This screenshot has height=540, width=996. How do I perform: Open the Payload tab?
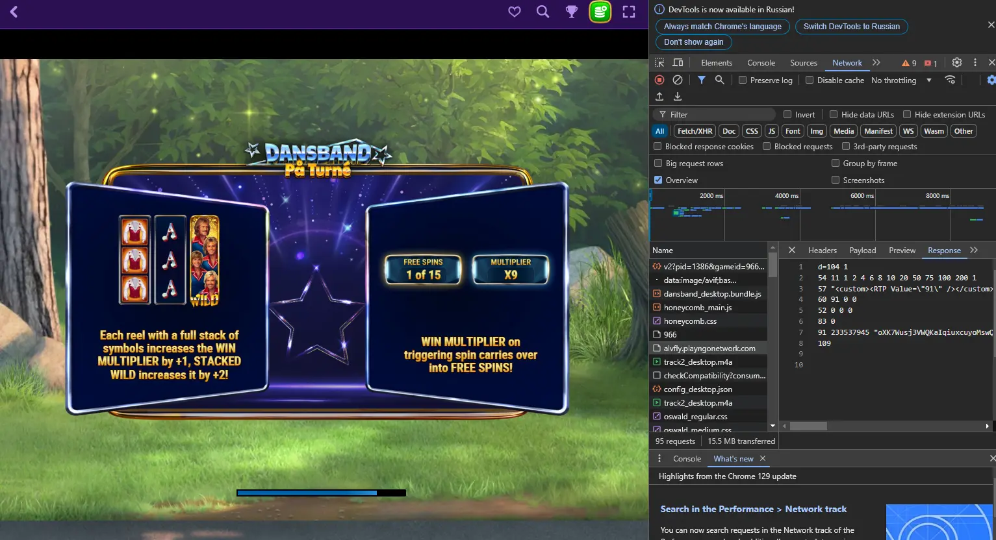(x=863, y=251)
